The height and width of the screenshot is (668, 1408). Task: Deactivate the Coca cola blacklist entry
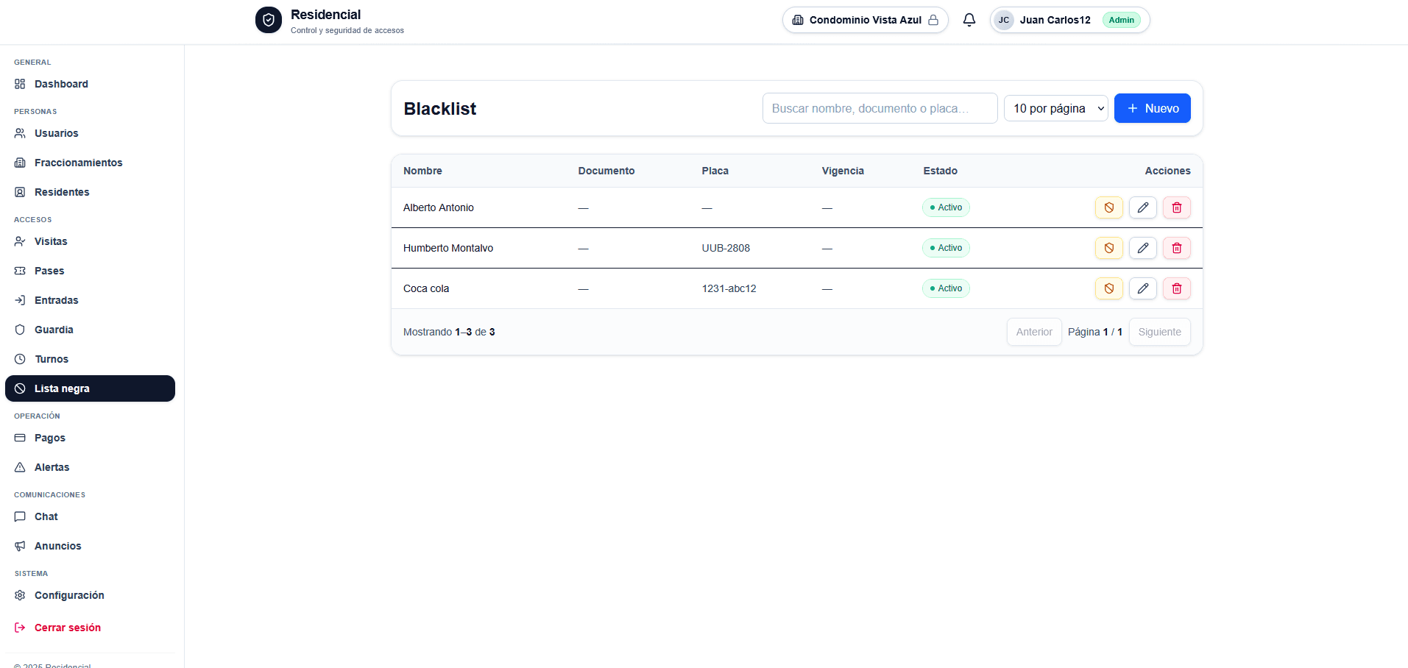[x=1108, y=288]
